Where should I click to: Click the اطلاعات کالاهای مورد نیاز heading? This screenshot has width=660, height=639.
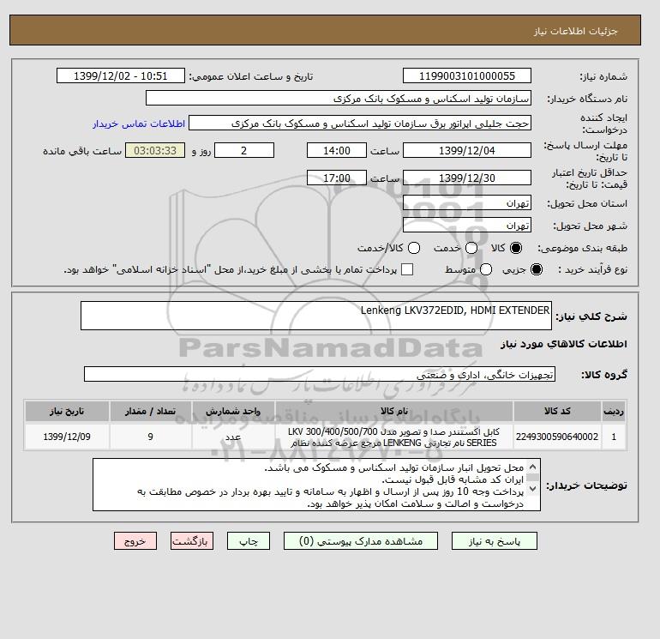pos(564,344)
